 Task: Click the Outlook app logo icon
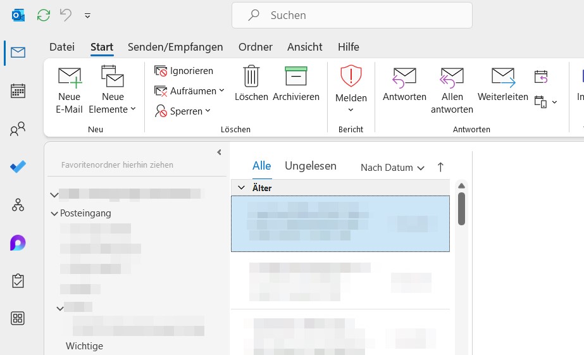18,15
